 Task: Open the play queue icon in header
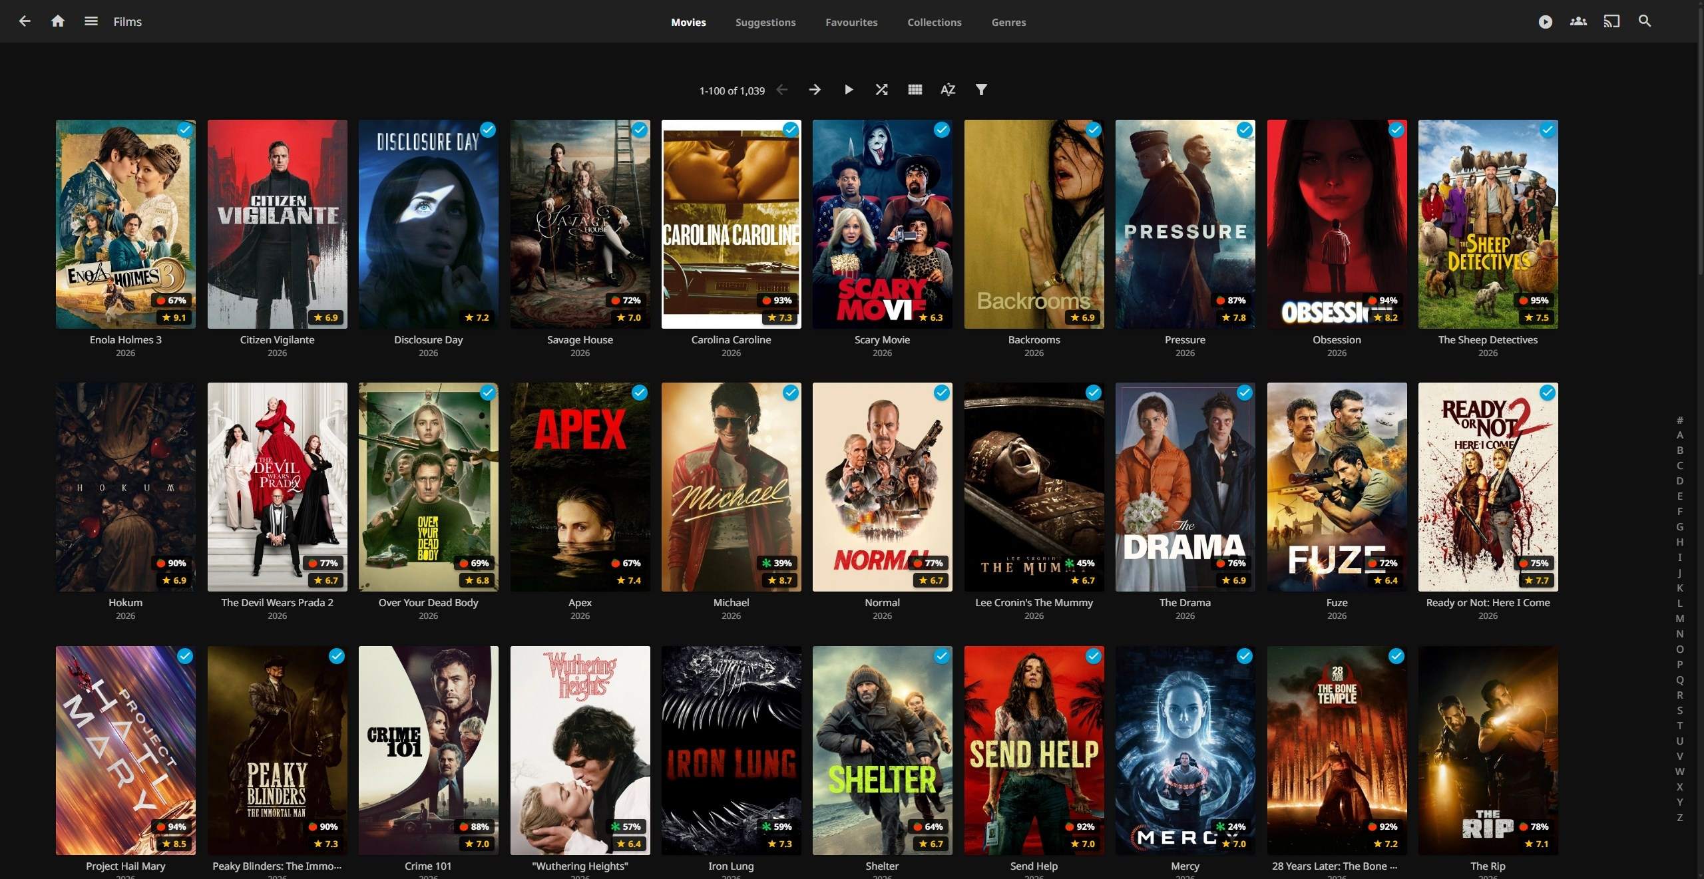coord(1545,22)
